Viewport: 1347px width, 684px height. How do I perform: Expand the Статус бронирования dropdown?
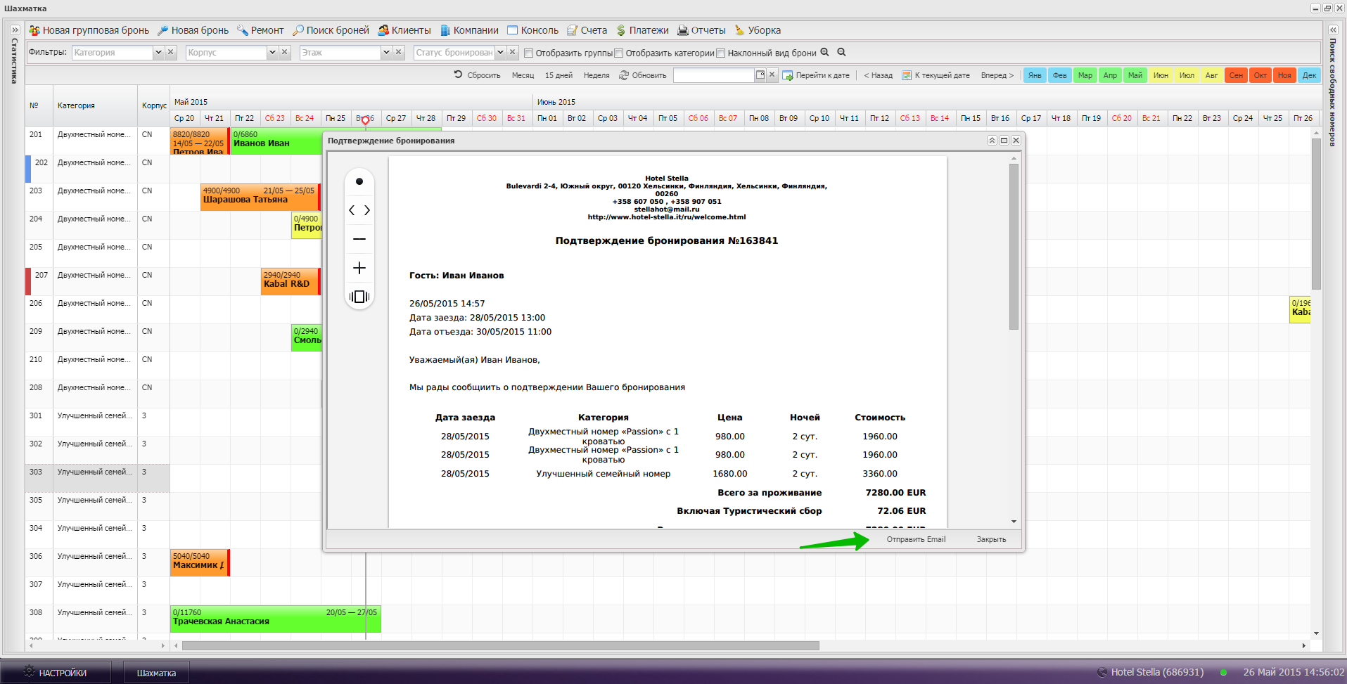click(x=500, y=52)
